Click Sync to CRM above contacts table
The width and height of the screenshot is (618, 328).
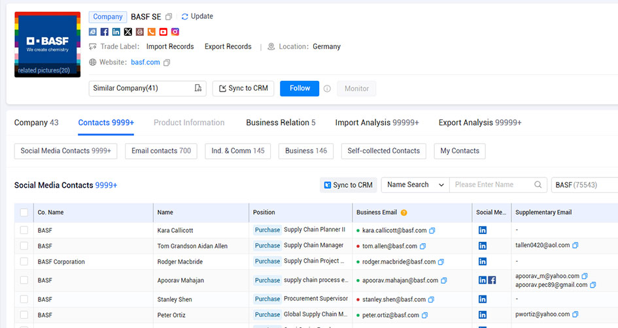tap(348, 185)
